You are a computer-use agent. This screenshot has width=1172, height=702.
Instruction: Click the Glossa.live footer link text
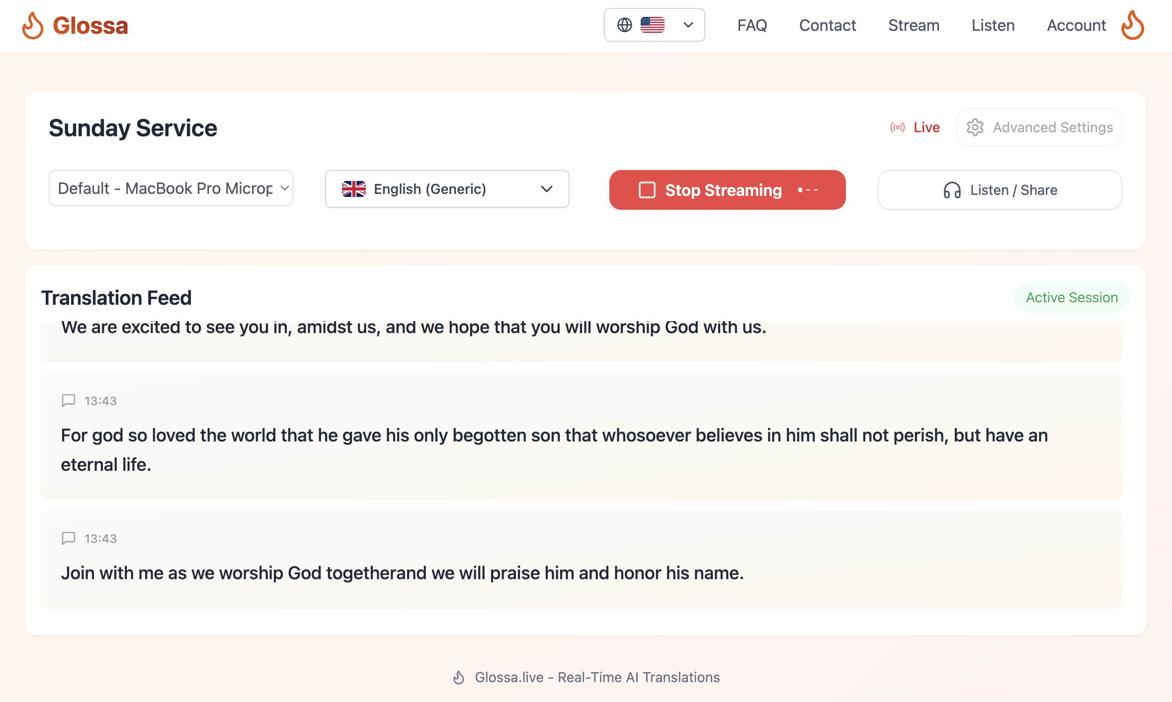597,677
